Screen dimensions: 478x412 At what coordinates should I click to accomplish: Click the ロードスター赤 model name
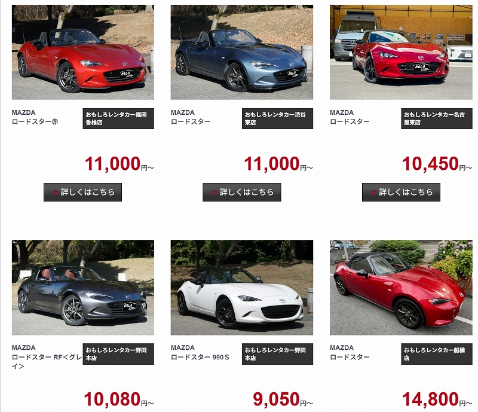pyautogui.click(x=35, y=121)
